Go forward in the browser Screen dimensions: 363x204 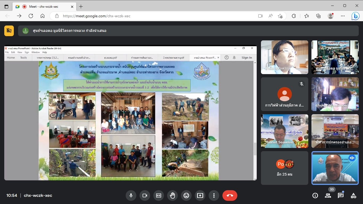[19, 16]
